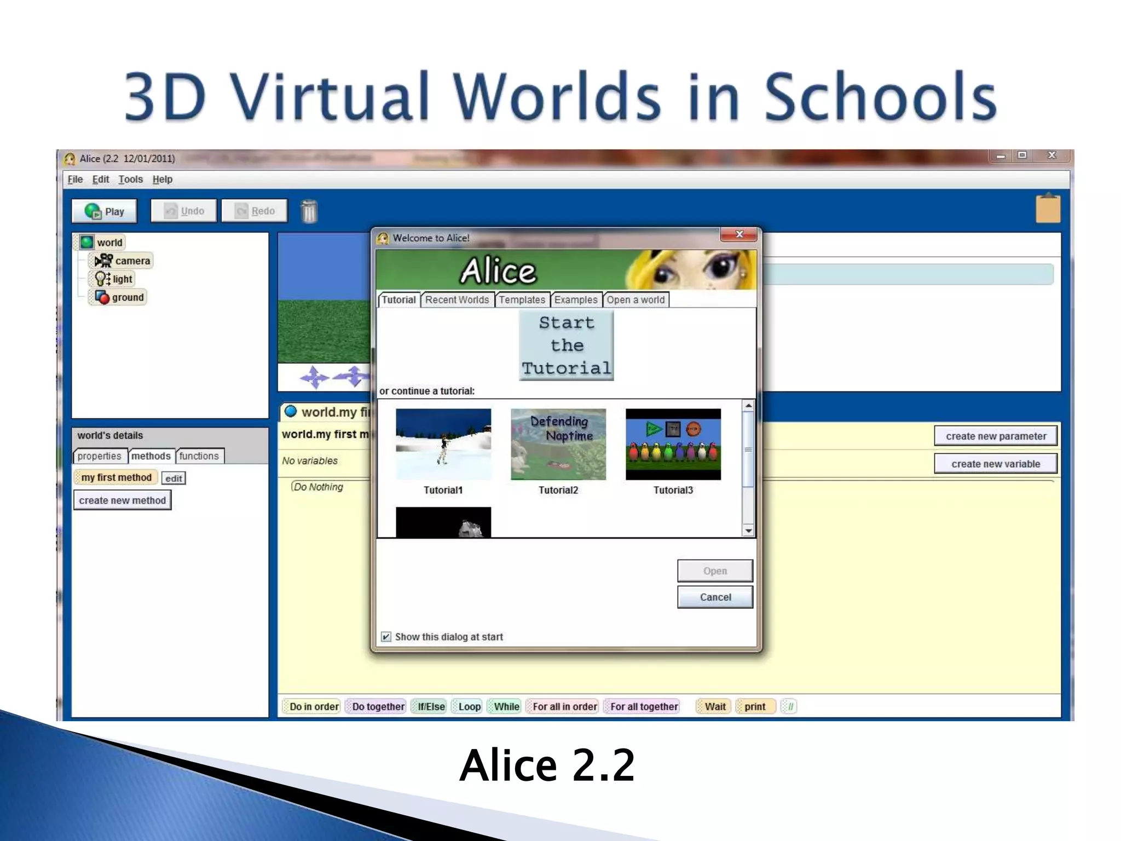Screen dimensions: 1121x841
Task: Click the For all together tile
Action: pyautogui.click(x=642, y=706)
